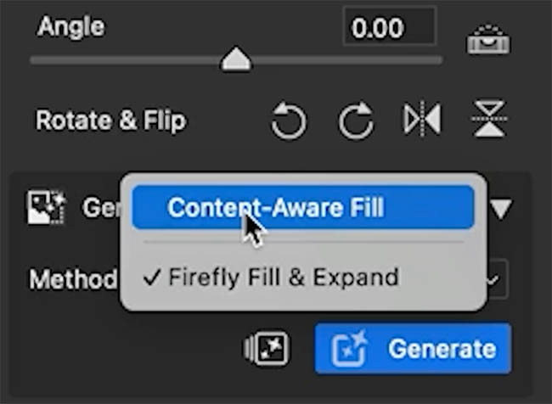Click the sparkle icon inside Generate button
The height and width of the screenshot is (404, 552).
pos(349,348)
